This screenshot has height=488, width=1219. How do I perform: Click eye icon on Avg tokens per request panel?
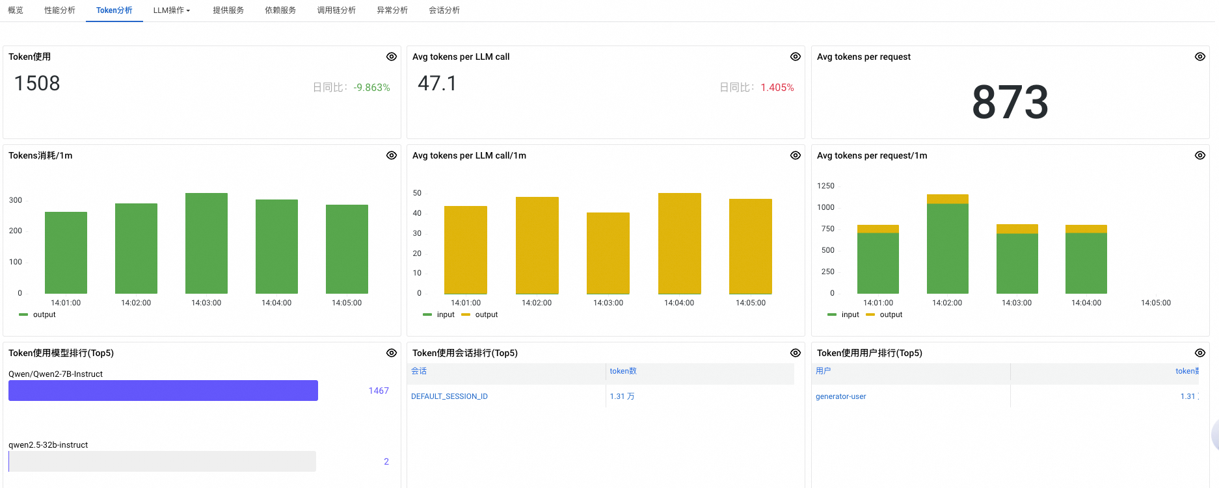[1199, 57]
